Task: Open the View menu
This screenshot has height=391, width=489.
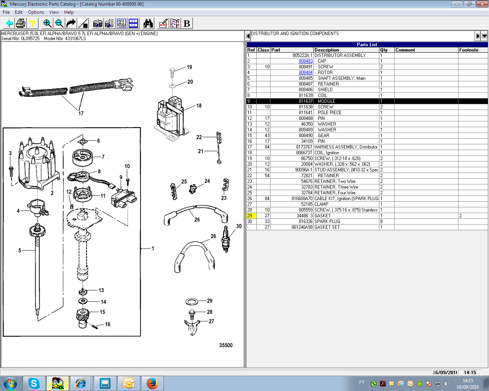Action: (54, 12)
